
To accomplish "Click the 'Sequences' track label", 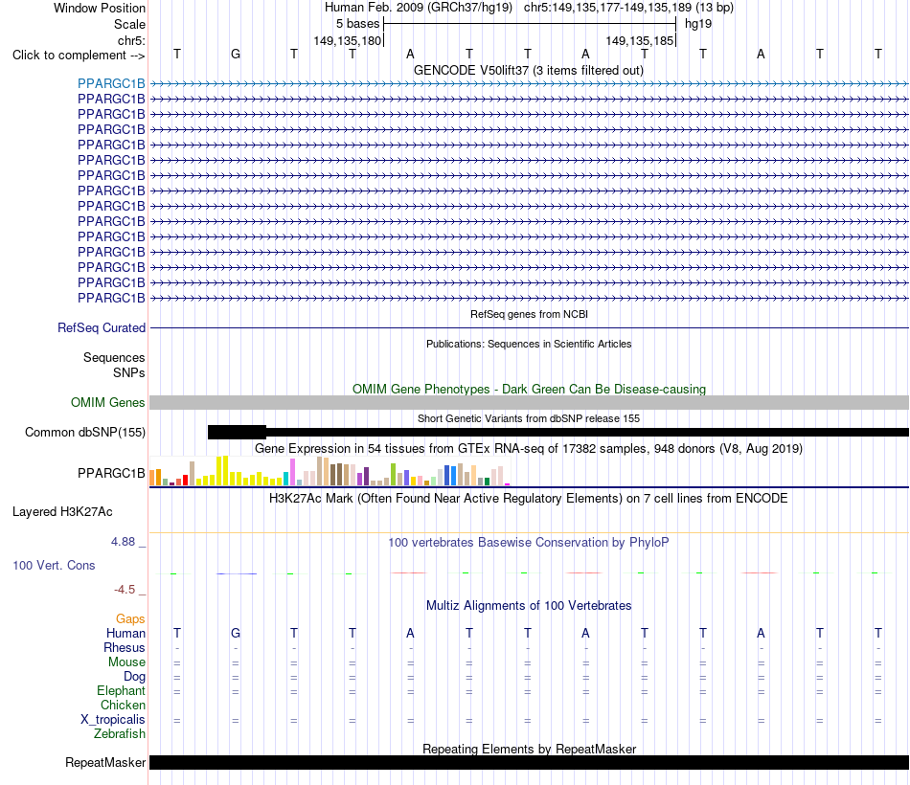I will 114,357.
